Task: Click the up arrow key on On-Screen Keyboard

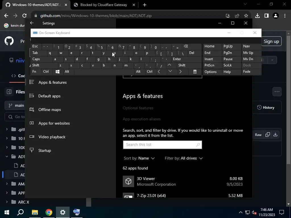Action: point(169,65)
